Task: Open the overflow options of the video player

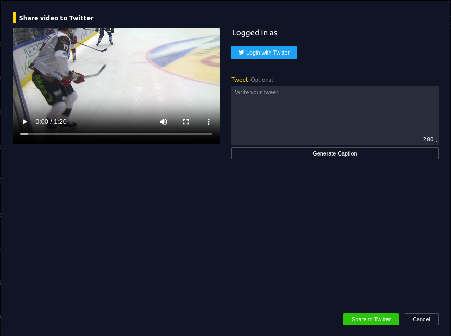Action: pyautogui.click(x=209, y=121)
